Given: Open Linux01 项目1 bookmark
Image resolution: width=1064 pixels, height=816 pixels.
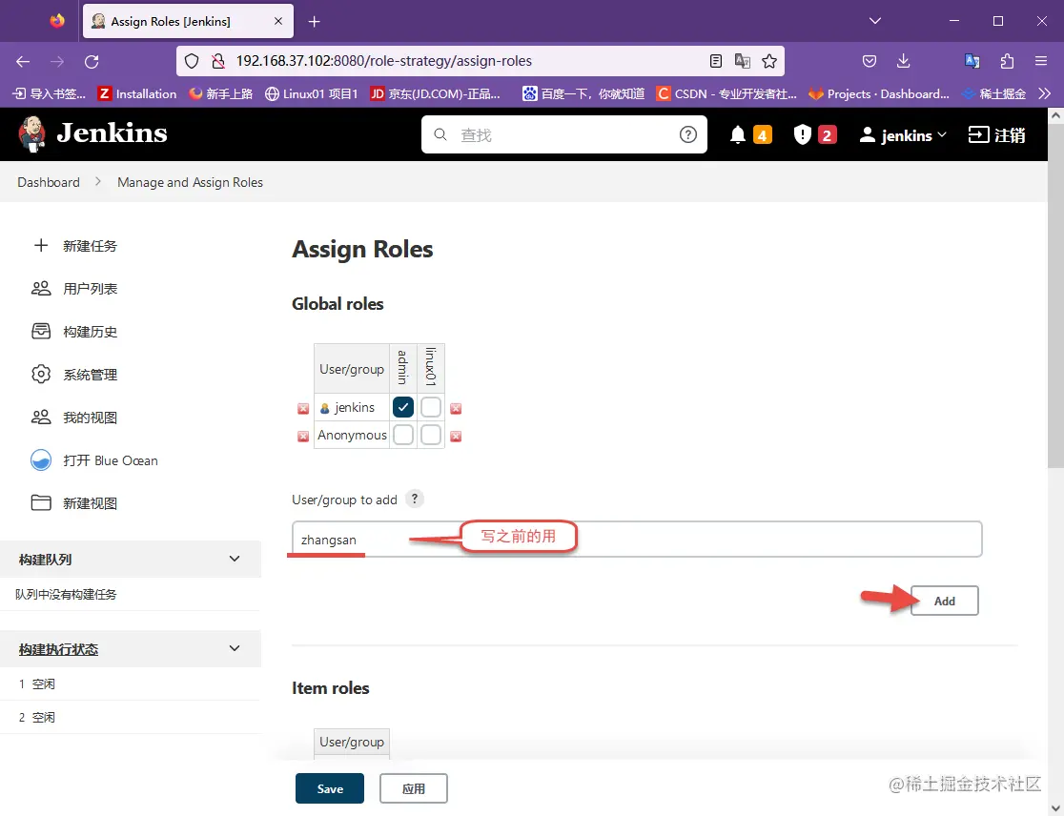Looking at the screenshot, I should [312, 93].
